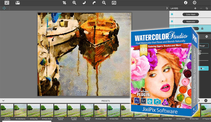Click the lock icon on the selected layer

(202, 28)
